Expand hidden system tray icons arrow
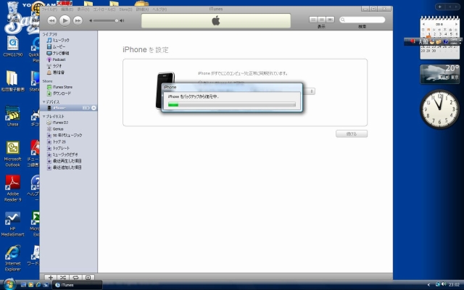 click(428, 285)
